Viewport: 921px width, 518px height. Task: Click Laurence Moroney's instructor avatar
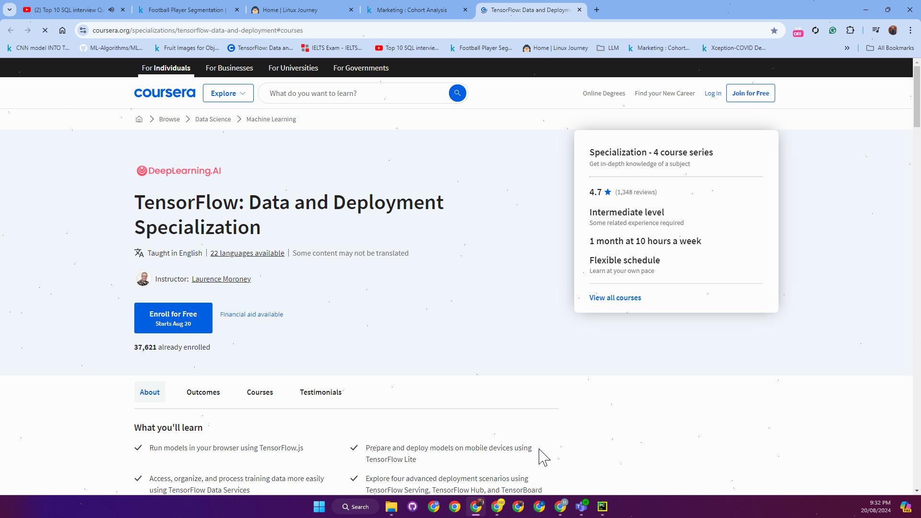coord(142,279)
